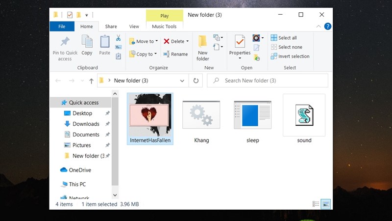Screen dimensions: 392x221
Task: Switch to Large icons view in status bar
Action: 326,204
